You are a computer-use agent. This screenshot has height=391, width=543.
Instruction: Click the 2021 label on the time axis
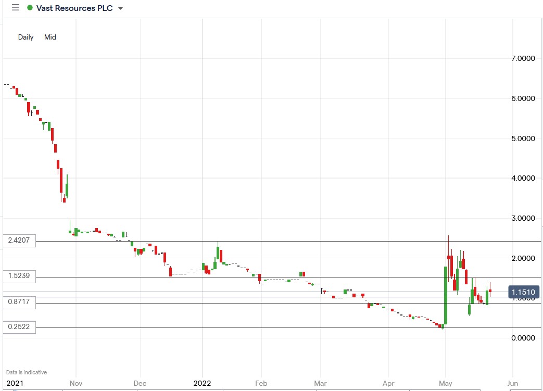click(x=16, y=383)
